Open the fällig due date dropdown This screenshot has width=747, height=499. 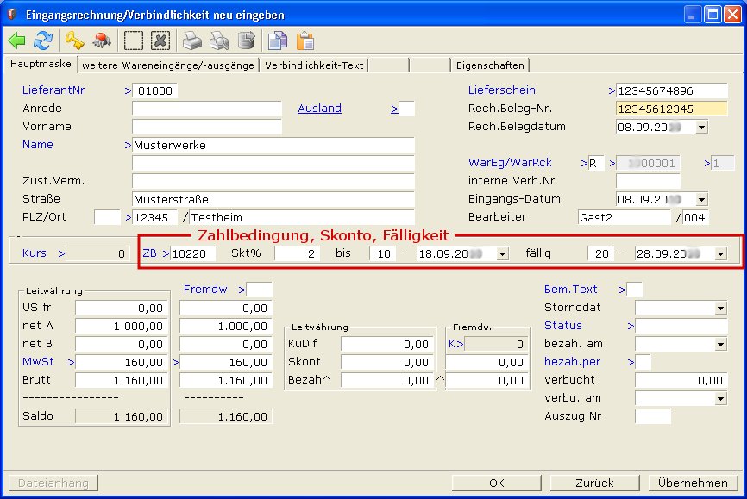tap(719, 253)
